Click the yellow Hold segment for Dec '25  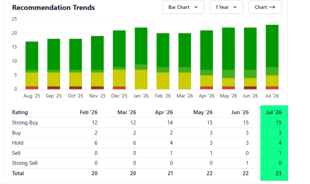click(119, 78)
